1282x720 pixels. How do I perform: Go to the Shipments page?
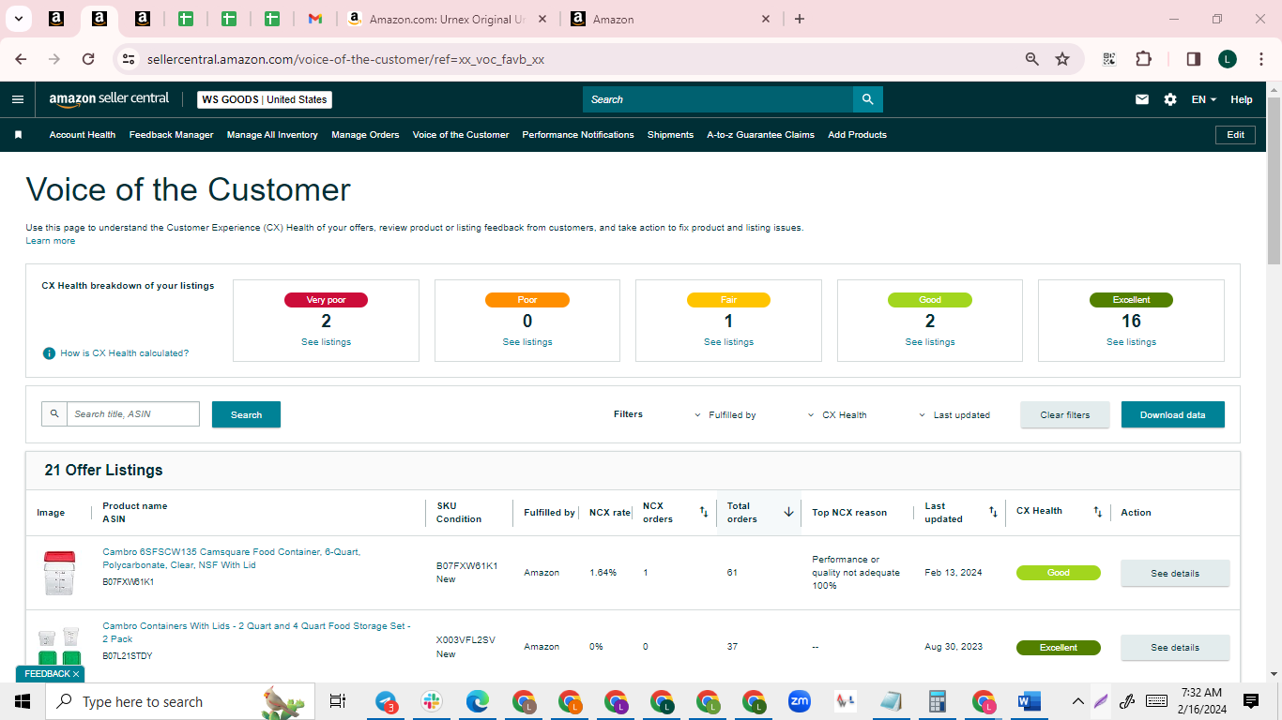[670, 135]
